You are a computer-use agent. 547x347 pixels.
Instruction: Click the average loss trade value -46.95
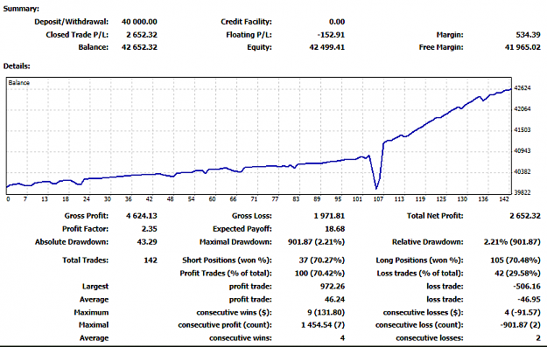(x=529, y=299)
